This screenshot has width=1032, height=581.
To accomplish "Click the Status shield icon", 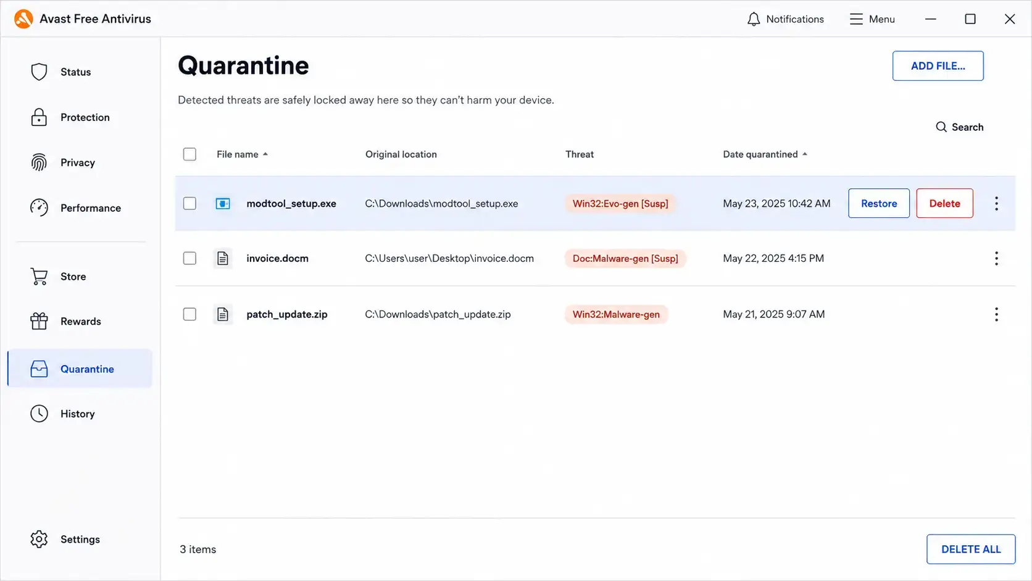I will (39, 72).
